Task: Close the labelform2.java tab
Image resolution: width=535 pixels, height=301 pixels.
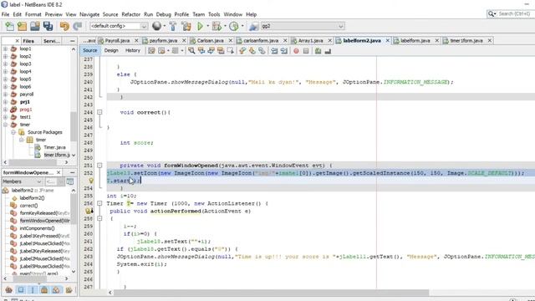Action: pos(388,40)
